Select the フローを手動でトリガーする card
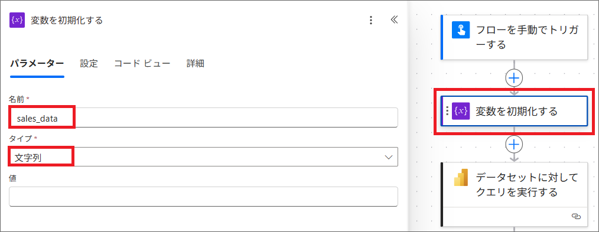The width and height of the screenshot is (599, 232). [x=514, y=37]
